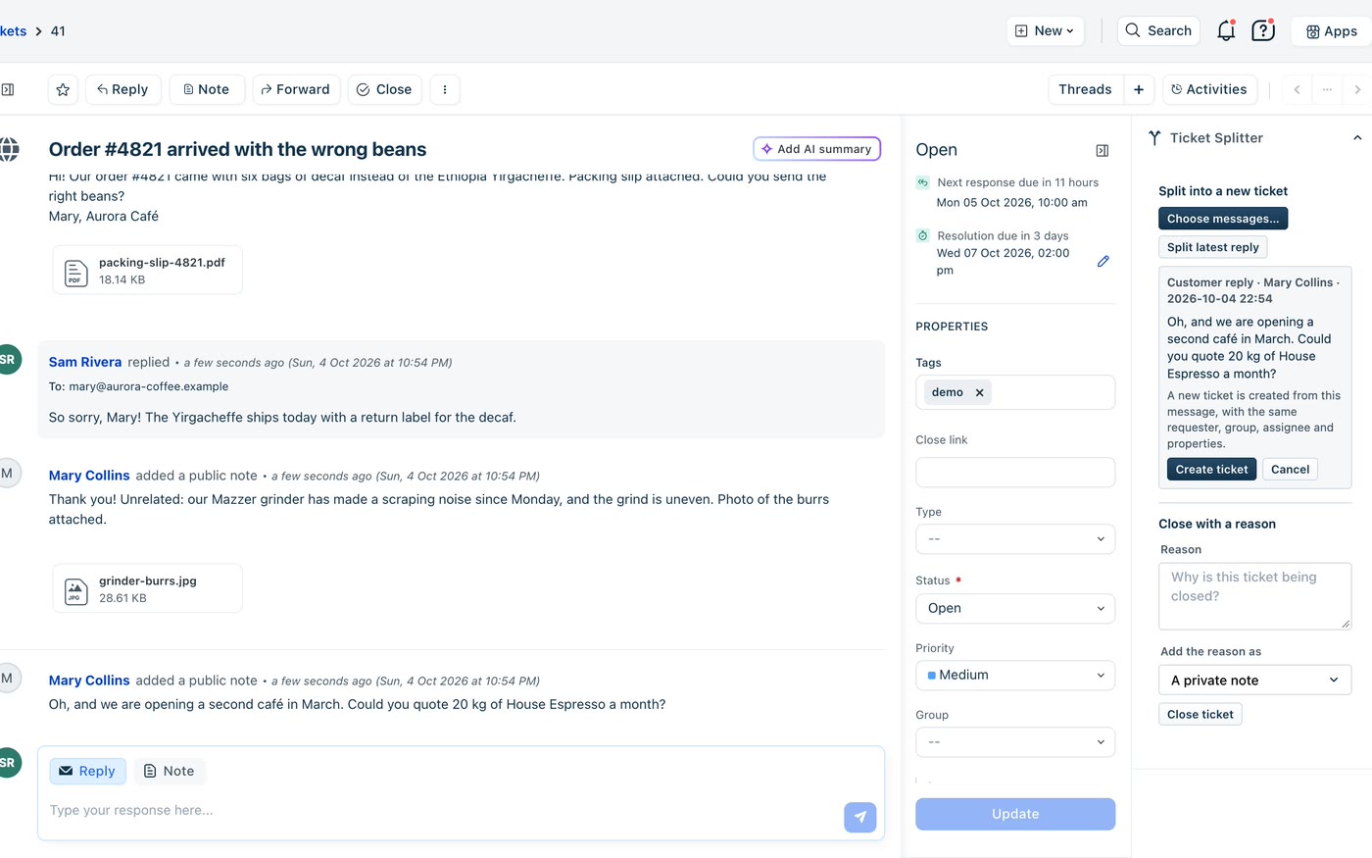Click the Close link input field
1372x858 pixels.
(x=1015, y=472)
